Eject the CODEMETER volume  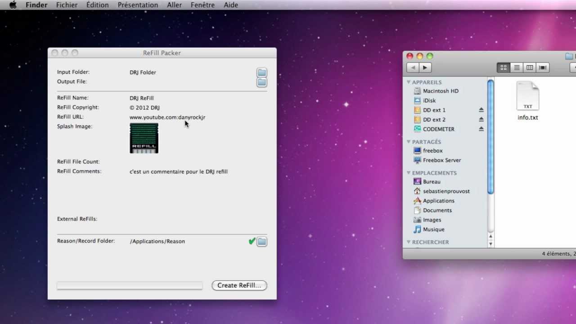[x=481, y=129]
